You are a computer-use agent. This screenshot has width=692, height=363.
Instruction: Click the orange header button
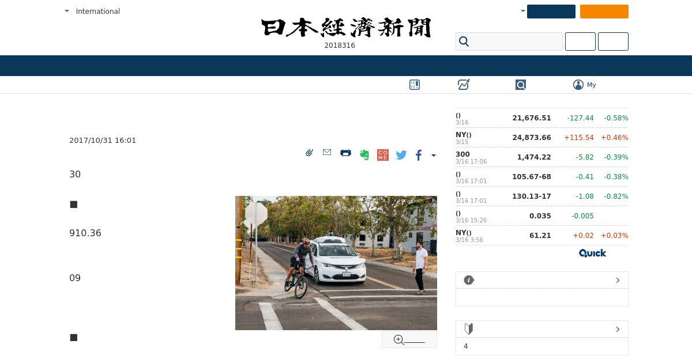[x=604, y=12]
